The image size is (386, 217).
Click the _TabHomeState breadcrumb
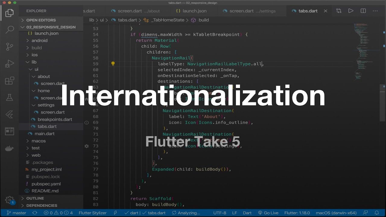[164, 20]
